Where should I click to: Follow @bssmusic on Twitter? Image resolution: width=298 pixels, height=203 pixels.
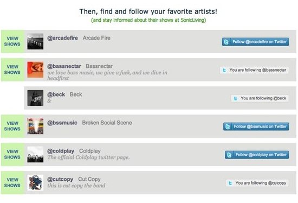click(x=256, y=126)
